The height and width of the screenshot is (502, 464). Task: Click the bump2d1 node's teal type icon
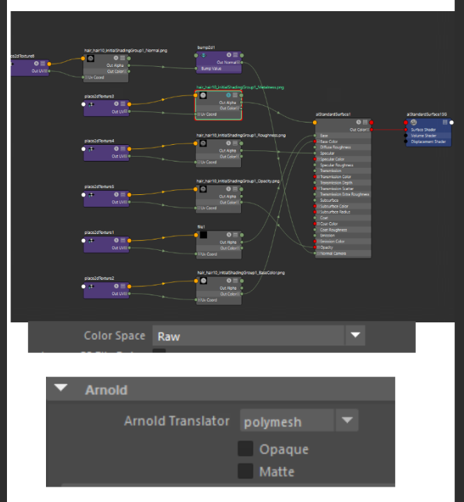[x=203, y=56]
